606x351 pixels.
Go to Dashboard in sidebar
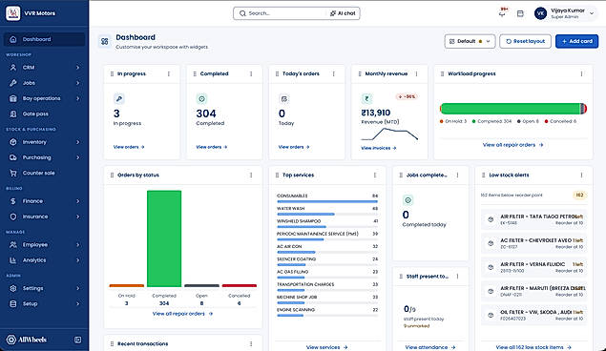click(45, 39)
